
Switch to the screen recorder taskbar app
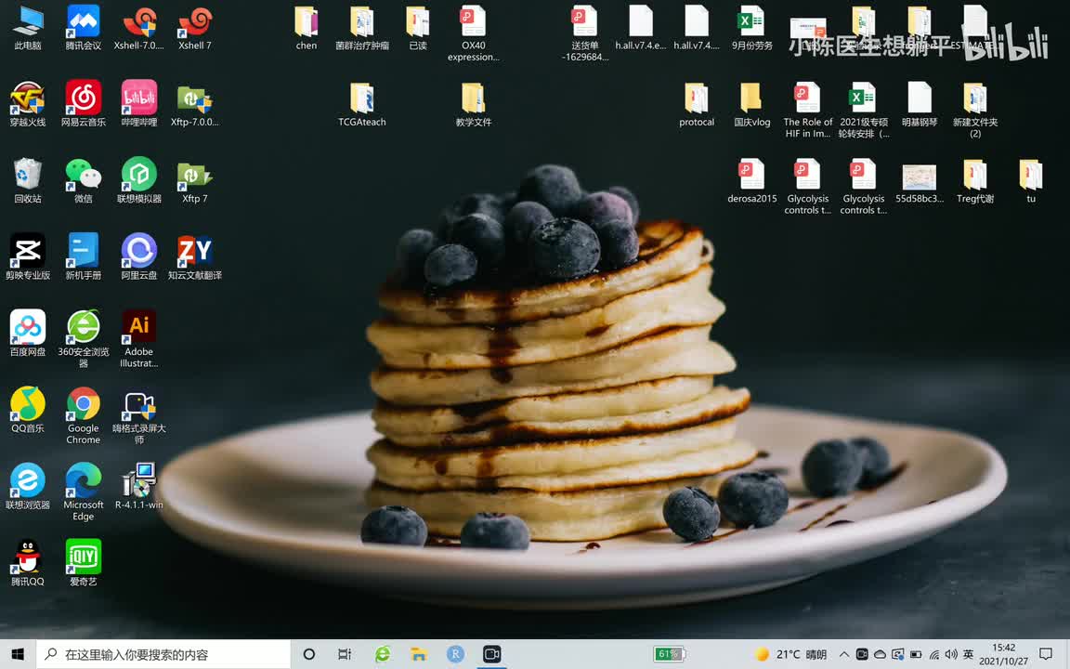click(x=492, y=654)
